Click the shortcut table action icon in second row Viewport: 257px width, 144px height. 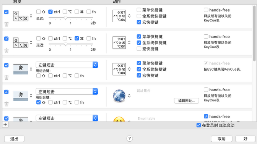(x=119, y=43)
